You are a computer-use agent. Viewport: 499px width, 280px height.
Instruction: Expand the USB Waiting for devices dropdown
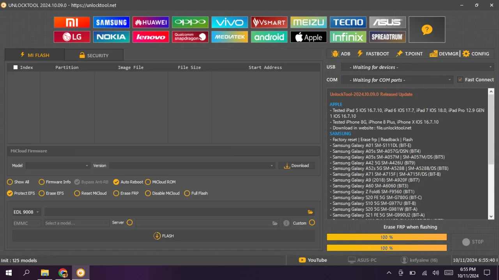(418, 67)
